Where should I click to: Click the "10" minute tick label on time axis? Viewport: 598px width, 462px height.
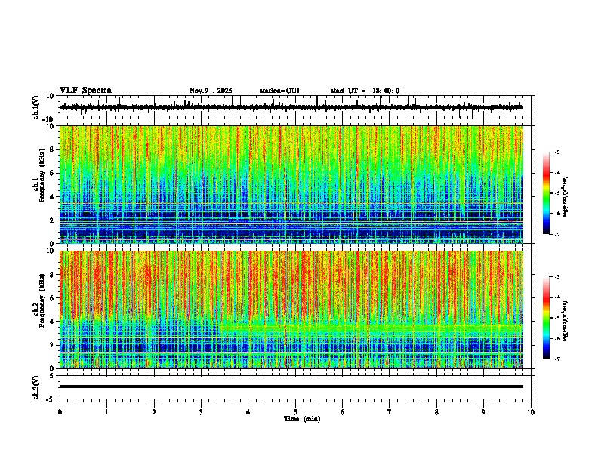click(531, 412)
